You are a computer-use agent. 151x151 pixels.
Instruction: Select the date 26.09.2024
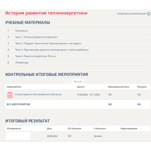click(x=52, y=136)
